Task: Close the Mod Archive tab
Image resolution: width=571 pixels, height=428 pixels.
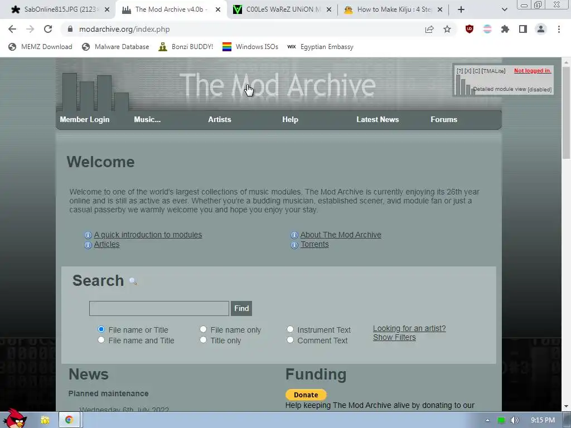Action: 218,10
